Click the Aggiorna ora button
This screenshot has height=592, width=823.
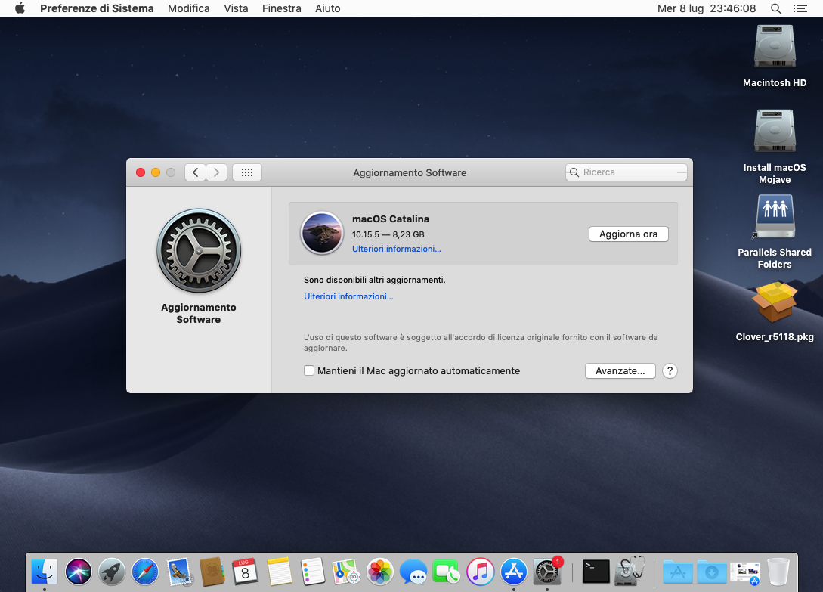click(x=628, y=234)
